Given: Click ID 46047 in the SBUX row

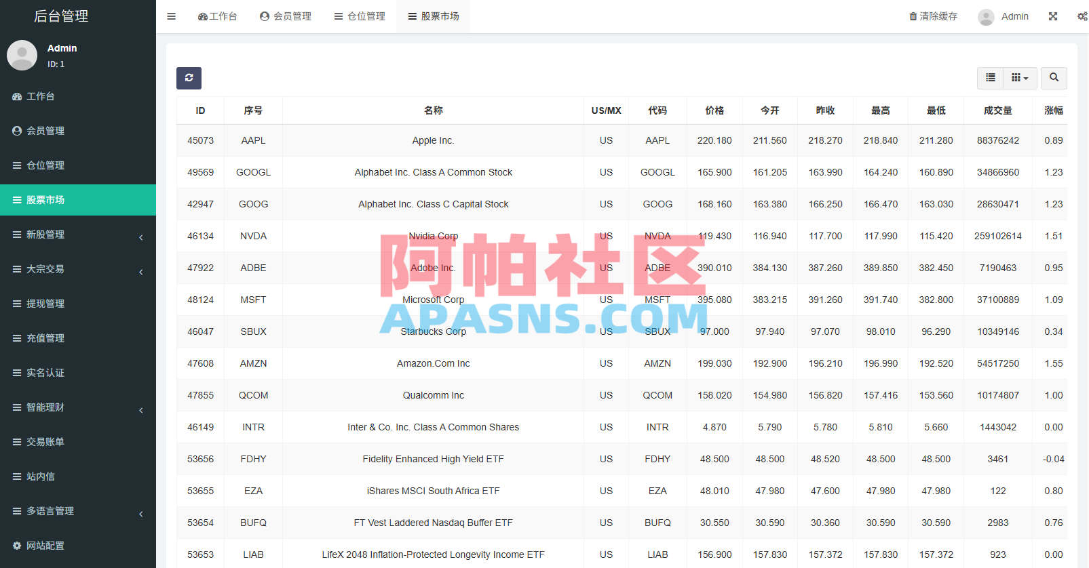Looking at the screenshot, I should 200,331.
